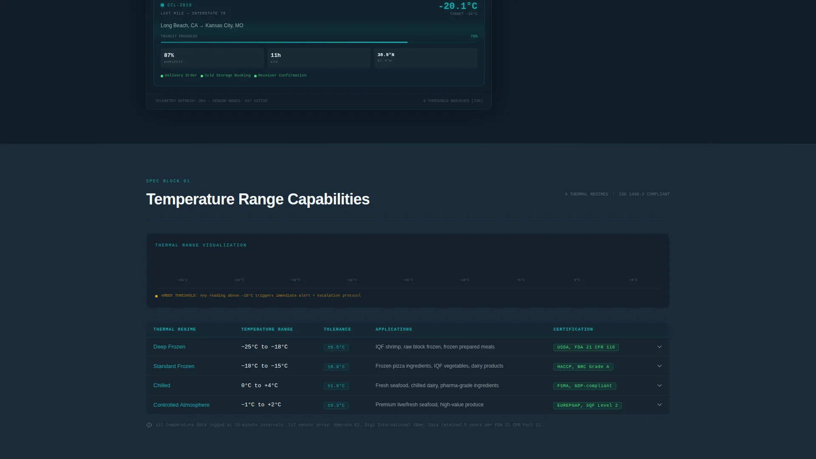Click the 0°C to +4°C range cell
Image resolution: width=816 pixels, height=459 pixels.
[x=260, y=385]
